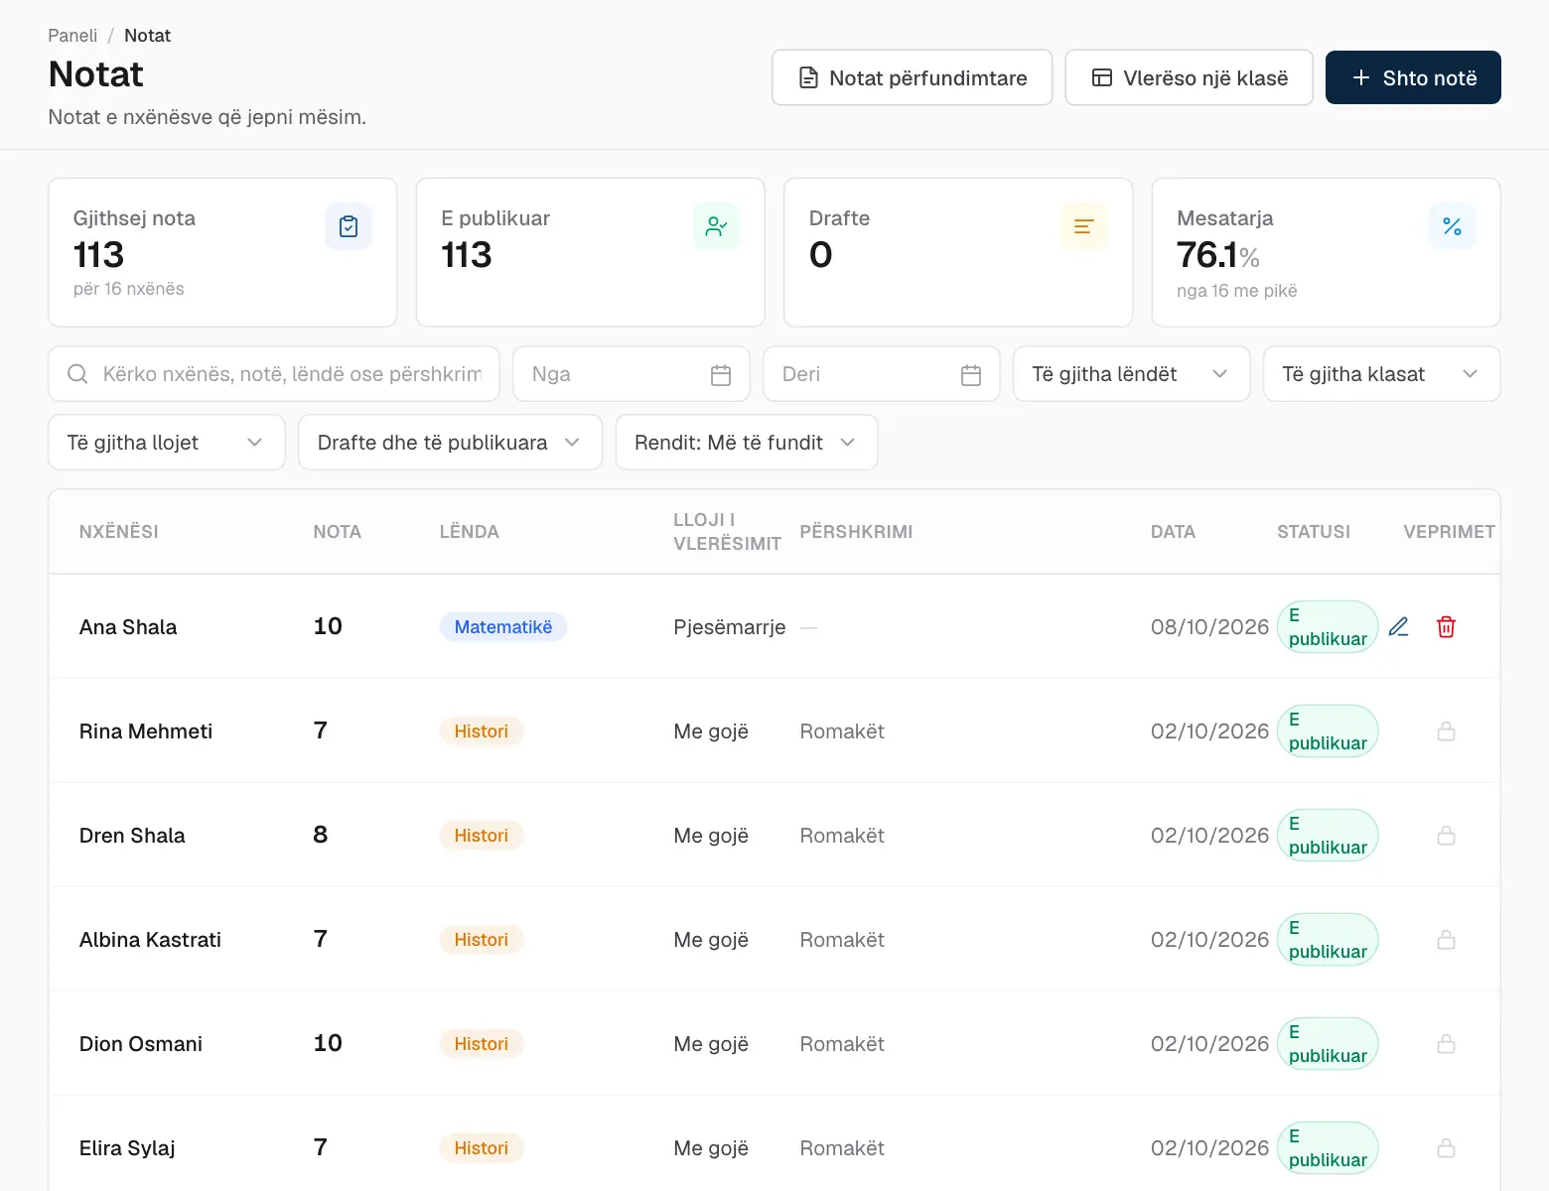1549x1191 pixels.
Task: Focus the Kërko nxënës search field
Action: pyautogui.click(x=274, y=374)
